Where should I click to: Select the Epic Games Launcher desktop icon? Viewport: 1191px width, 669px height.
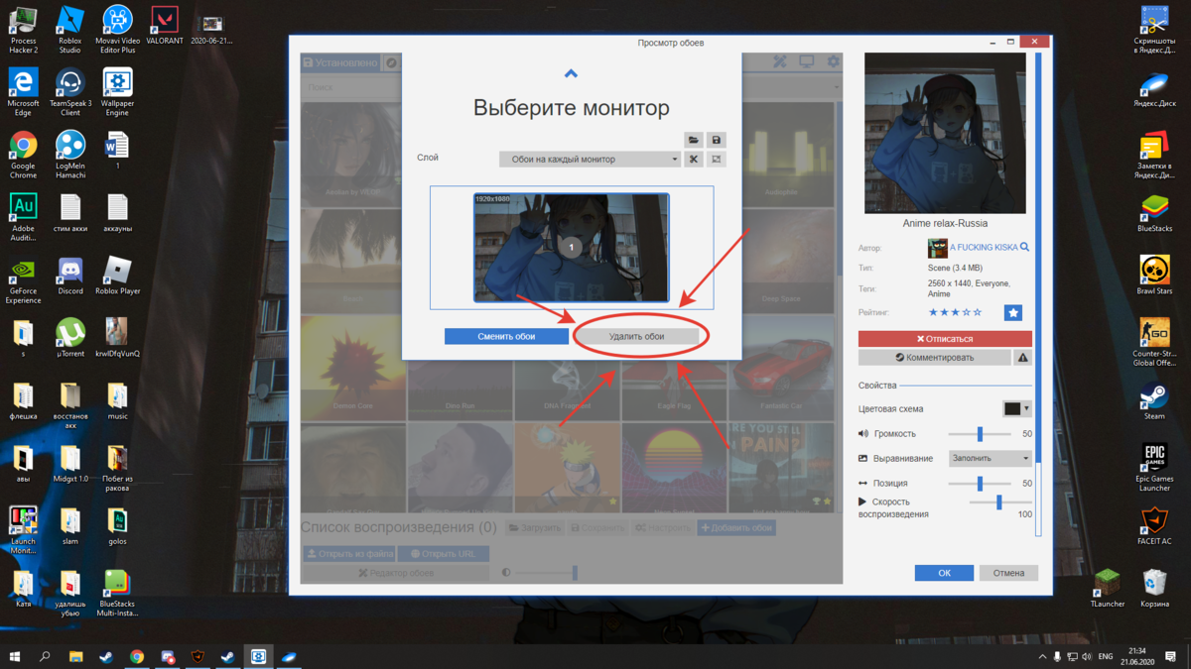[x=1154, y=467]
